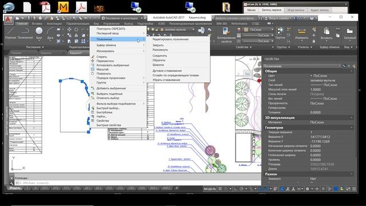Click the command line wrench customize icon
This screenshot has width=366, height=206.
click(11, 183)
